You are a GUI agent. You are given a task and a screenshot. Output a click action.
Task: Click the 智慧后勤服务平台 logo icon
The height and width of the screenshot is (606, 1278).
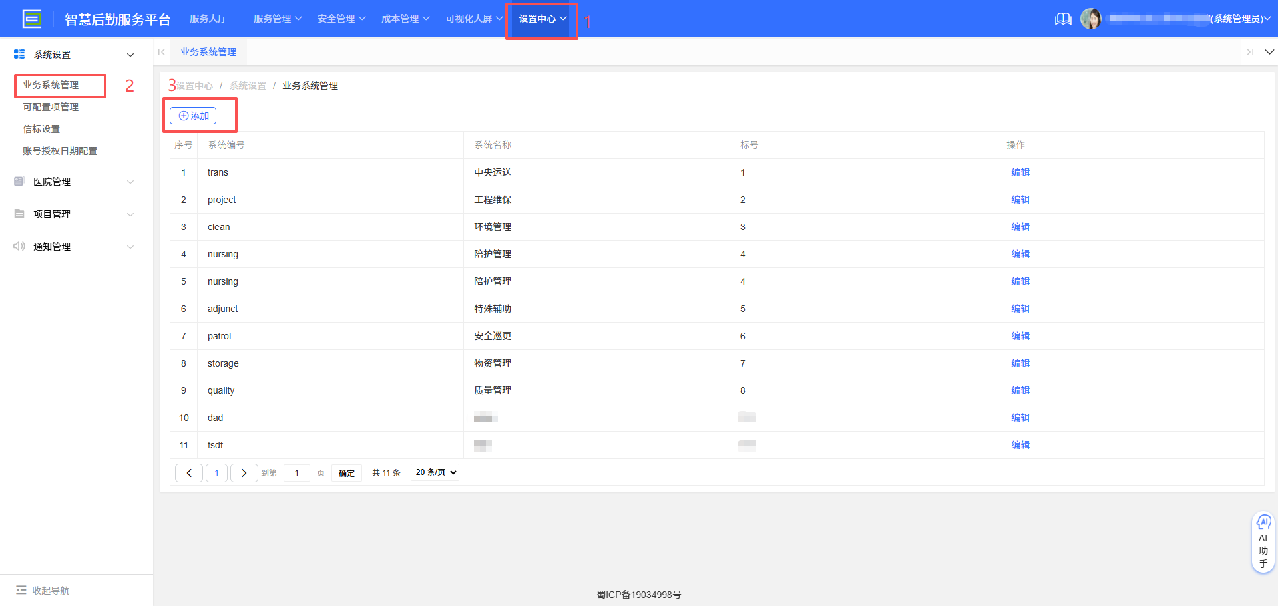click(x=31, y=18)
